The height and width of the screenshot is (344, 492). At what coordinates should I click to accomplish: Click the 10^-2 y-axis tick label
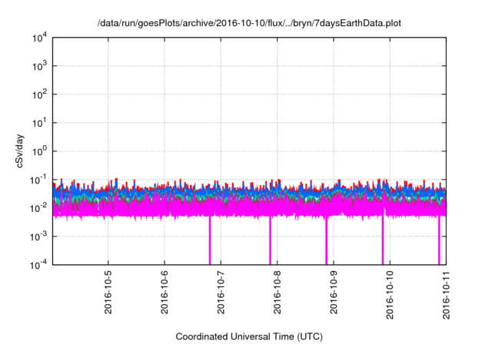click(38, 208)
